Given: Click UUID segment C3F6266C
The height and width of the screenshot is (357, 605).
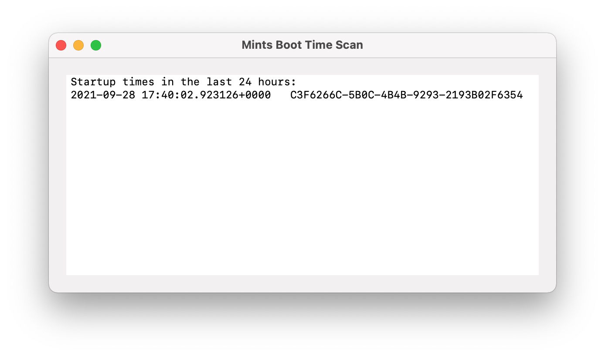Looking at the screenshot, I should coord(316,95).
